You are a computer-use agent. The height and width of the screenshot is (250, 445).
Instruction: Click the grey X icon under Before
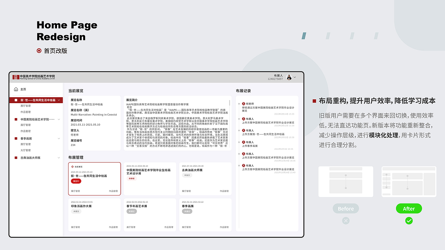coord(346,220)
